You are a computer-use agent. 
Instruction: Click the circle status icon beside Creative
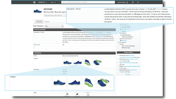(x=121, y=29)
